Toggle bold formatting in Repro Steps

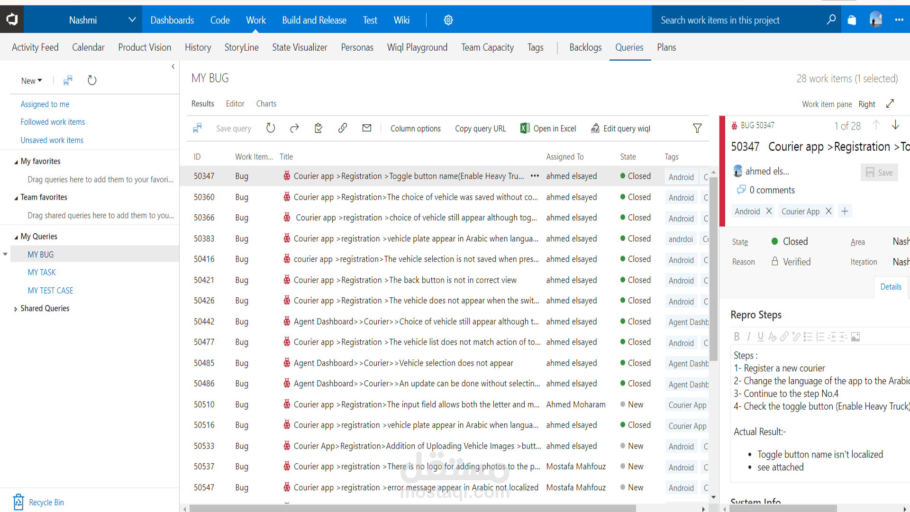point(737,337)
